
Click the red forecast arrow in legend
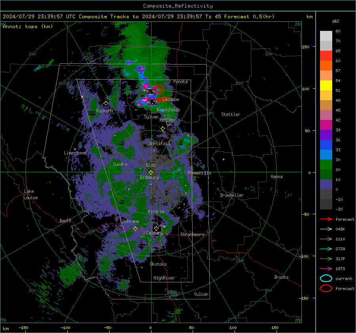click(326, 219)
